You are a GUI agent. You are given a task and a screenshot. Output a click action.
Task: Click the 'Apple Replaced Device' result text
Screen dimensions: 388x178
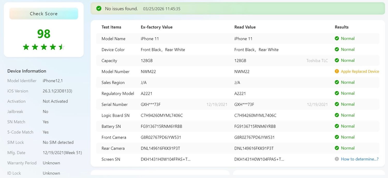360,71
